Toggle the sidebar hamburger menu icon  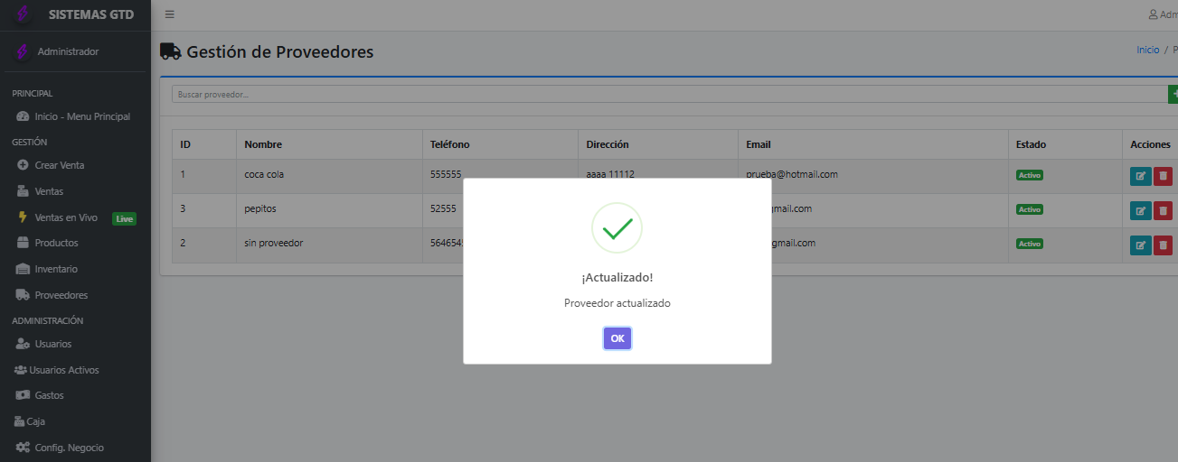pyautogui.click(x=170, y=14)
